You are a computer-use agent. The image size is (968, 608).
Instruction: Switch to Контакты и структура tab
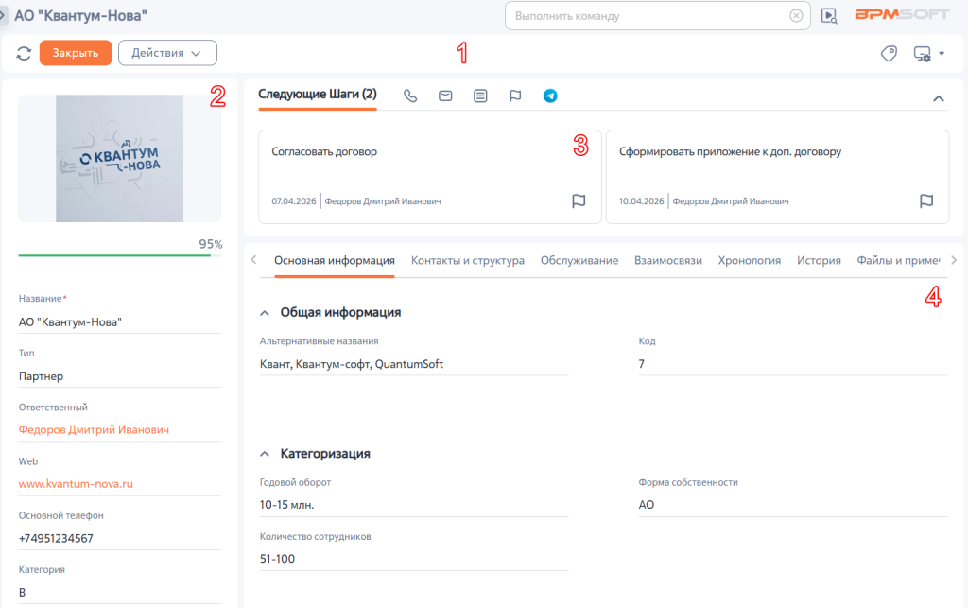(468, 260)
